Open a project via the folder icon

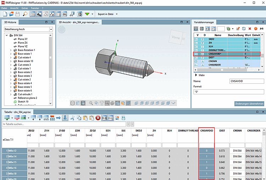tap(11, 14)
